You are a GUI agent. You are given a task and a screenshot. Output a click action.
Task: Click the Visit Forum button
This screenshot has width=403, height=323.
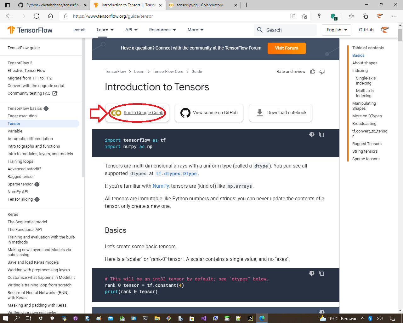pyautogui.click(x=287, y=48)
